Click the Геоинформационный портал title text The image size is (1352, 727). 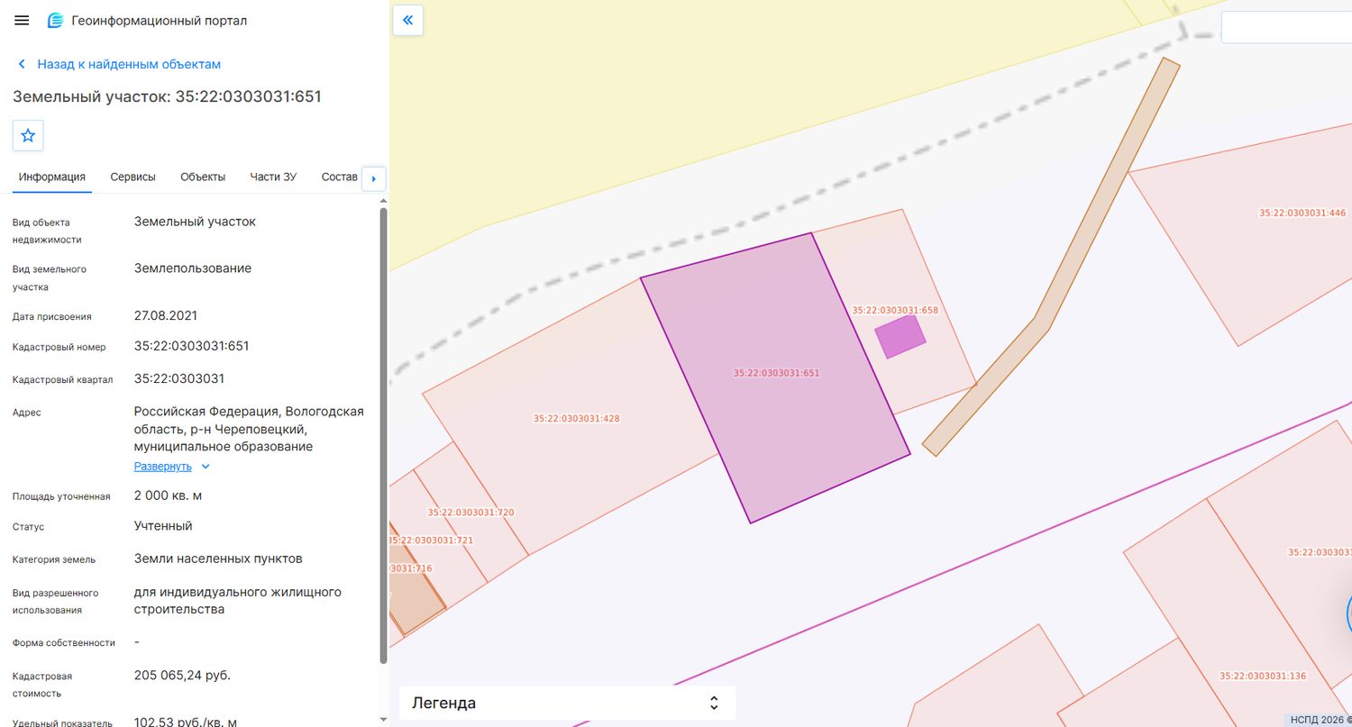(x=159, y=20)
